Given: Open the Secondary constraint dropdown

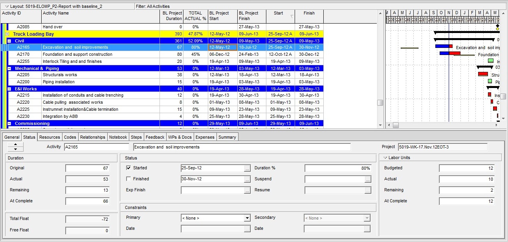Looking at the screenshot, I should (367, 218).
